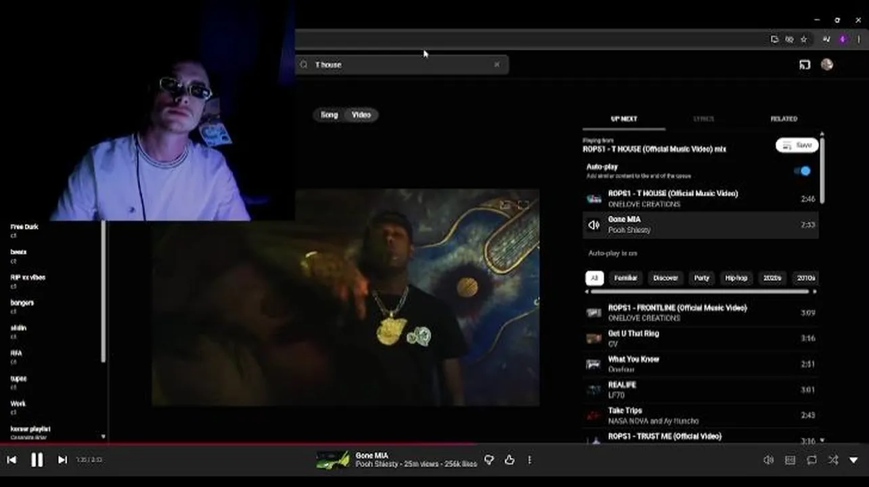
Task: Open the account avatar menu
Action: [826, 65]
